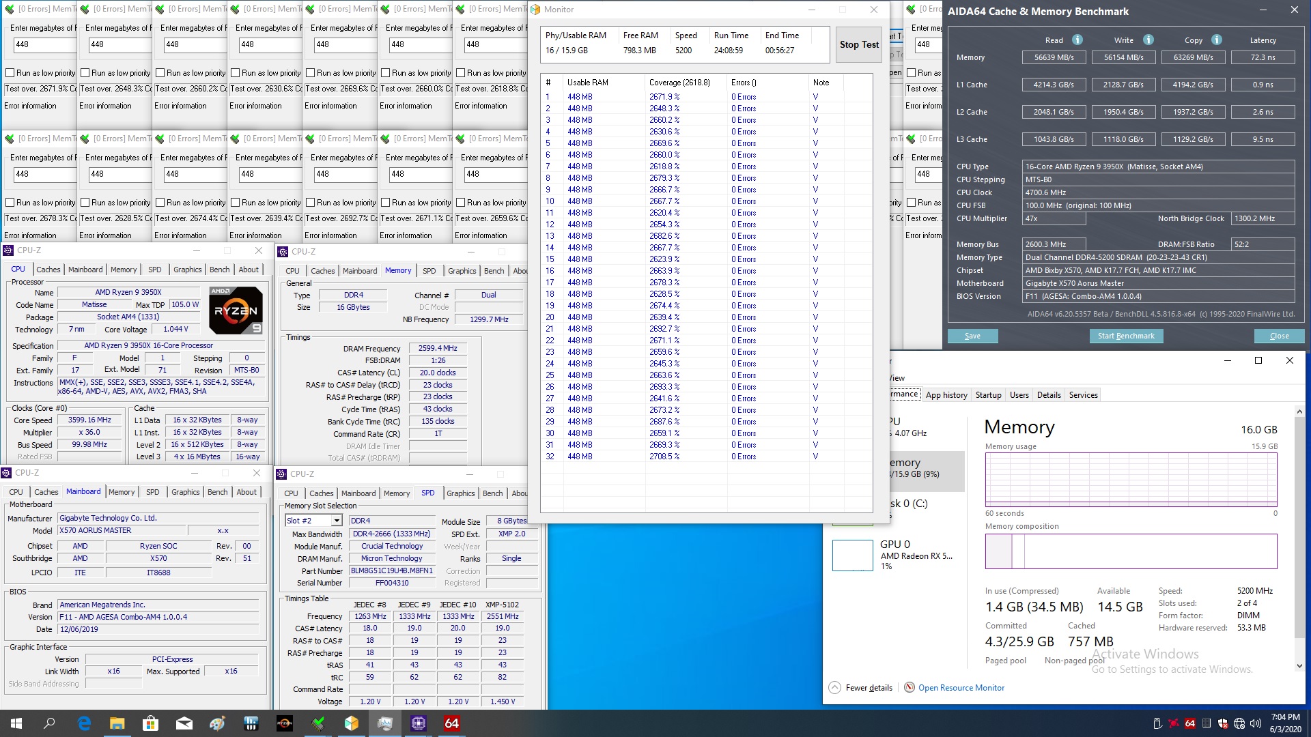The width and height of the screenshot is (1311, 737).
Task: Click Task Manager scrollbar up arrow
Action: click(x=1299, y=411)
